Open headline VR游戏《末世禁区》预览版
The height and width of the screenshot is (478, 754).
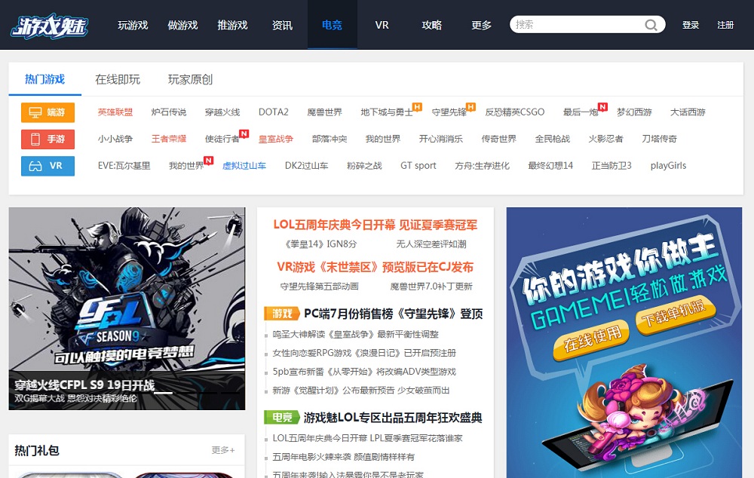point(375,267)
